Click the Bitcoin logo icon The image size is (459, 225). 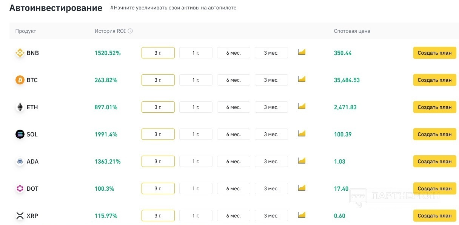(x=20, y=80)
